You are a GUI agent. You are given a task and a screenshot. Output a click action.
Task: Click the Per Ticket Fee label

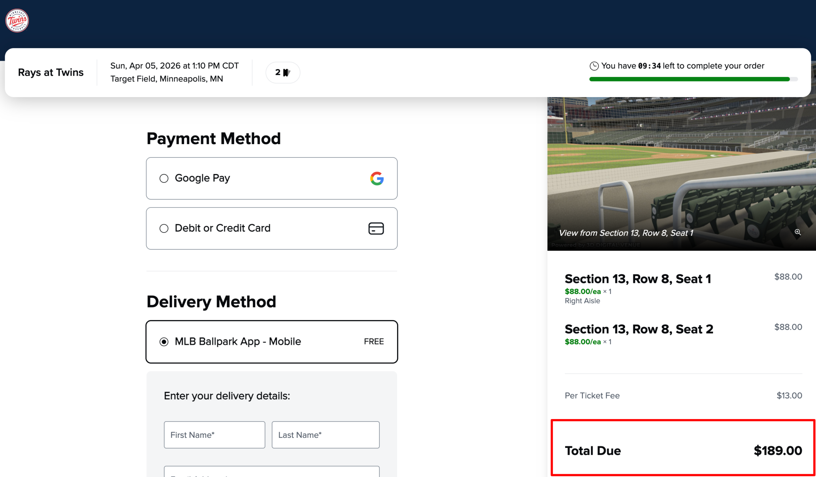(592, 396)
